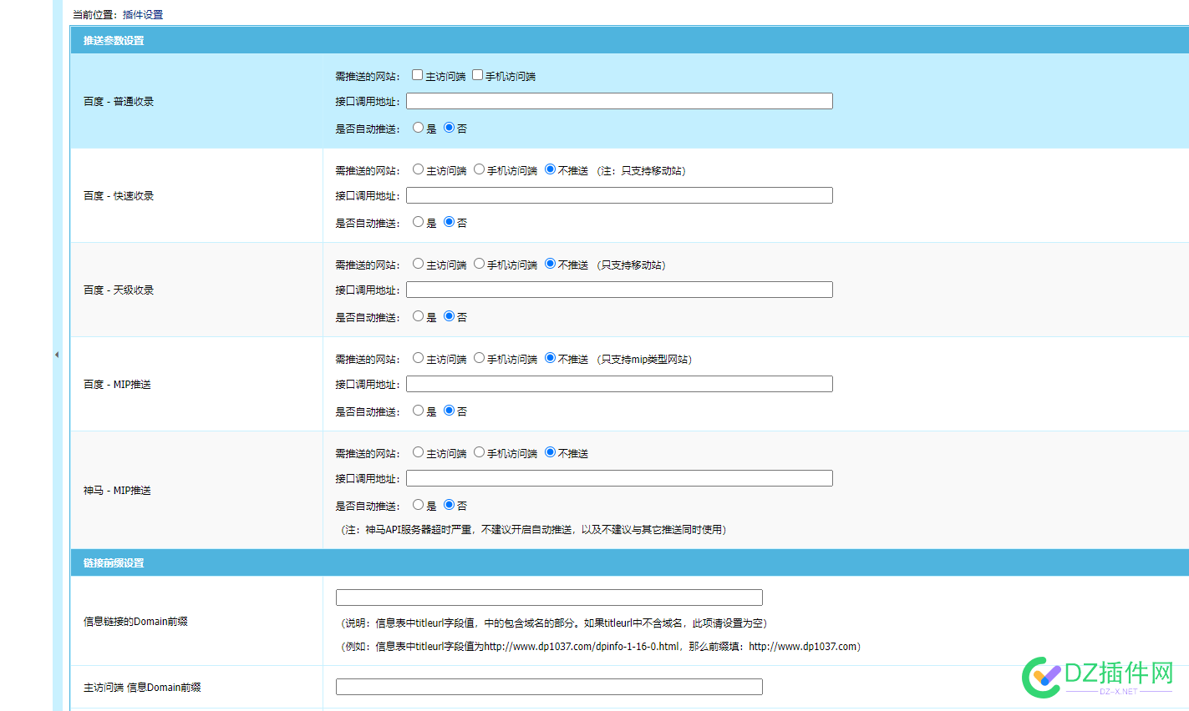The height and width of the screenshot is (711, 1189).
Task: Select 是 for auto push in 百度 - 快速收录
Action: [418, 222]
